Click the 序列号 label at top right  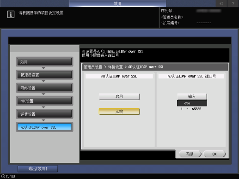(167, 11)
